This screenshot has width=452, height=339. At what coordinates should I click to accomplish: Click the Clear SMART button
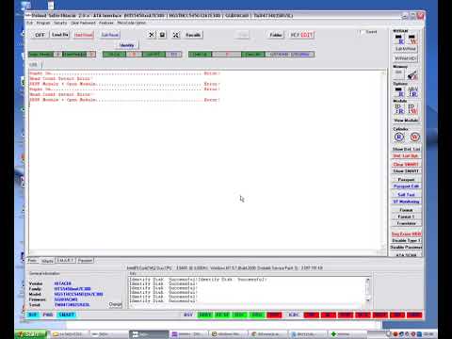pos(407,165)
